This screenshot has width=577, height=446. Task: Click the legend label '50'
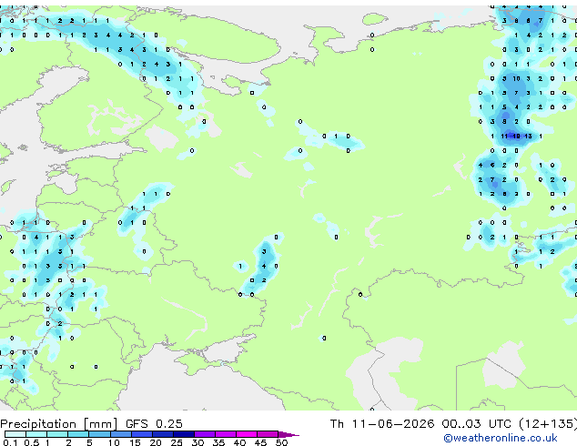(x=282, y=442)
